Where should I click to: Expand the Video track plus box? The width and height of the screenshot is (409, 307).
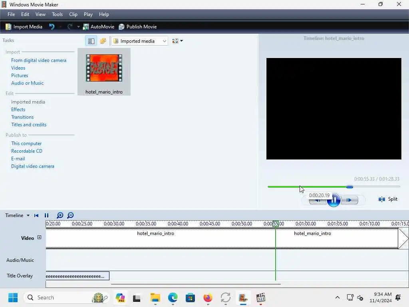[40, 237]
